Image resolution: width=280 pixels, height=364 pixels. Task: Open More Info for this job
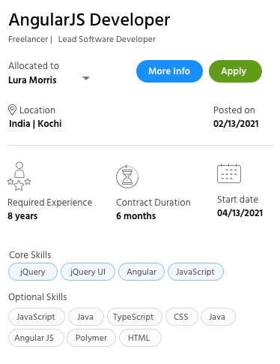(169, 71)
